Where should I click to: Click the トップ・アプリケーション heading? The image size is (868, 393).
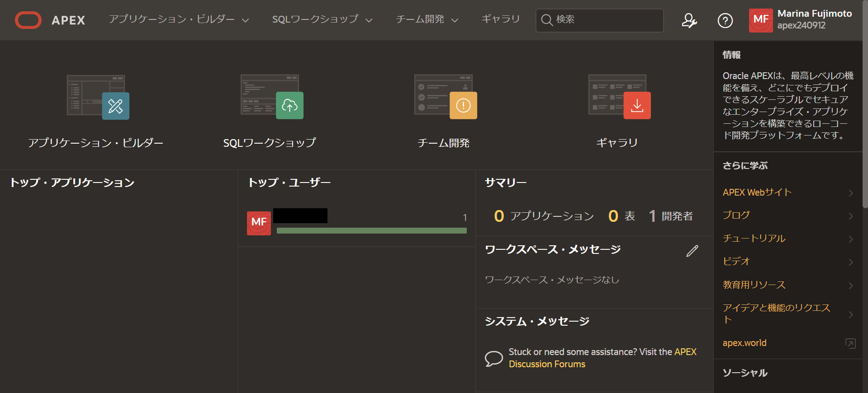[72, 182]
